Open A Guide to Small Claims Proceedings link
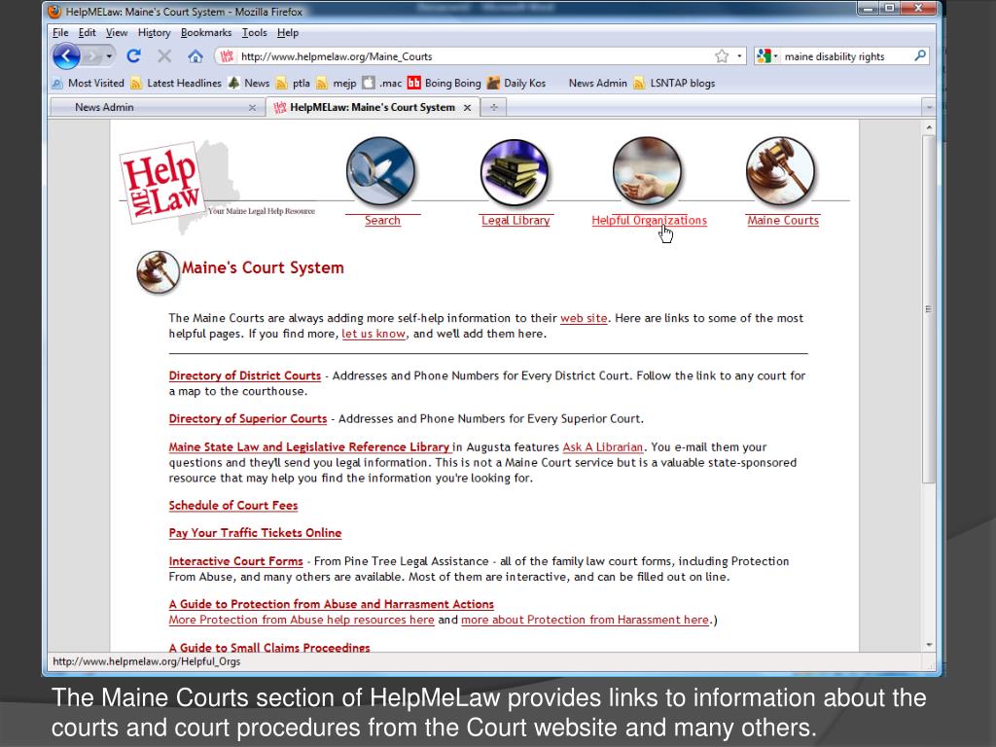Image resolution: width=996 pixels, height=747 pixels. point(269,647)
